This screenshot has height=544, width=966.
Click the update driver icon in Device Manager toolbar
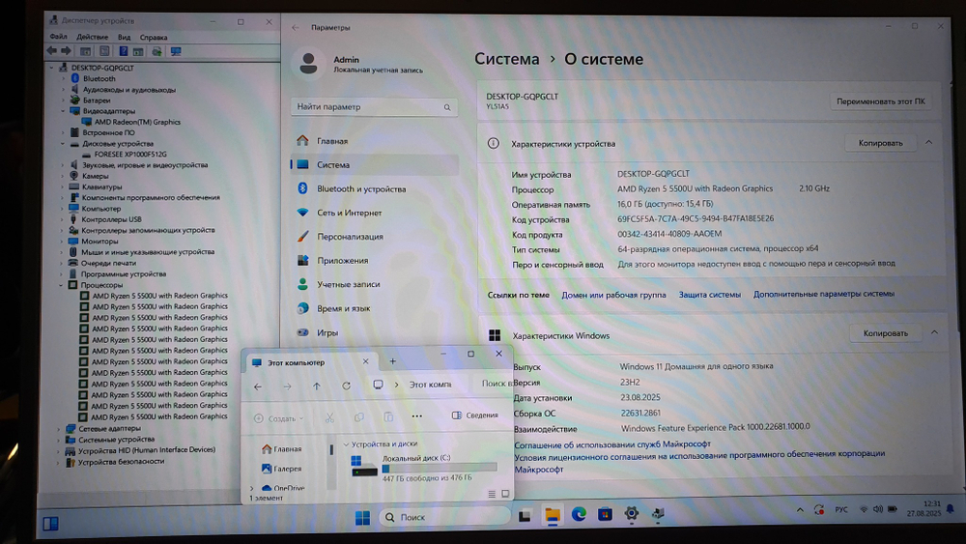tap(157, 52)
